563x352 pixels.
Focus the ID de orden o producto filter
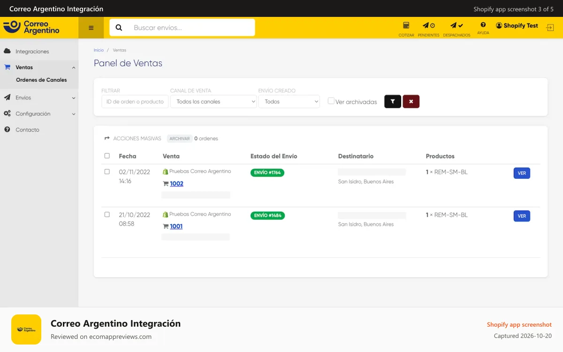pos(135,101)
